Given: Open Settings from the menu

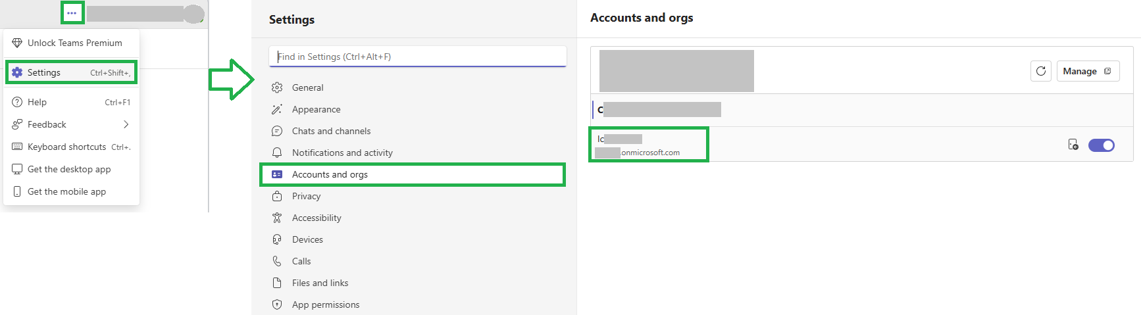Looking at the screenshot, I should tap(71, 72).
